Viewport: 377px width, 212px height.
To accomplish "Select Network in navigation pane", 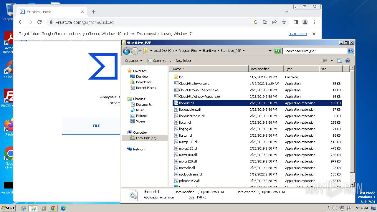I will tap(139, 149).
